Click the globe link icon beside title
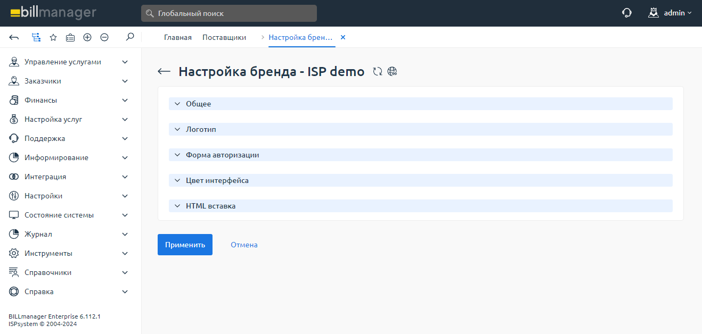 (393, 72)
